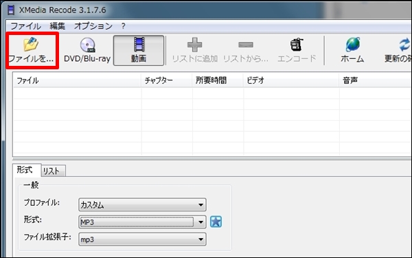This screenshot has width=412, height=258.
Task: Click the プロファイル: label
Action: (x=42, y=202)
